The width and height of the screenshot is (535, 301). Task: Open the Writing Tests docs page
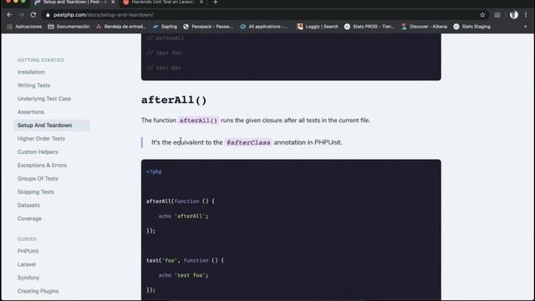pos(33,85)
